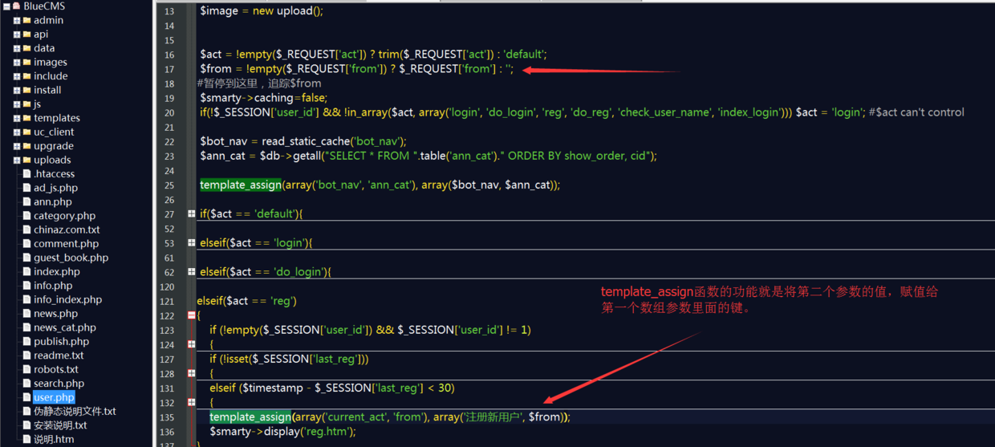Click the $ann_cat SQL query line
Viewport: 995px width, 447px height.
[x=428, y=156]
